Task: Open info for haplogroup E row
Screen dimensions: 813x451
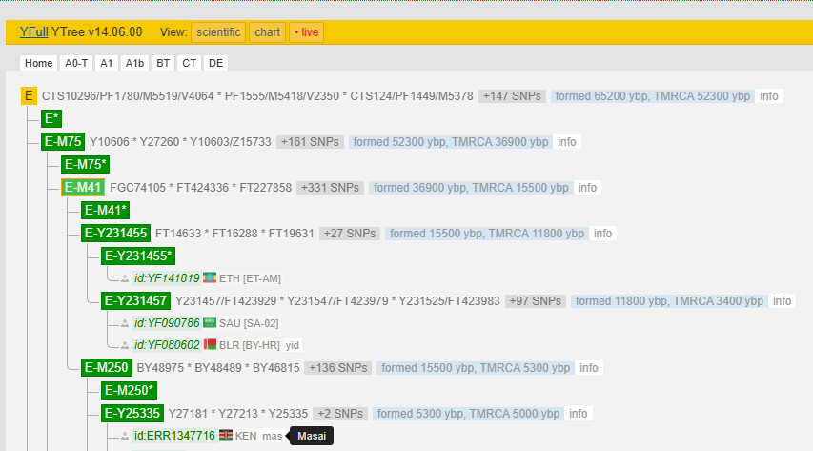Action: point(769,96)
